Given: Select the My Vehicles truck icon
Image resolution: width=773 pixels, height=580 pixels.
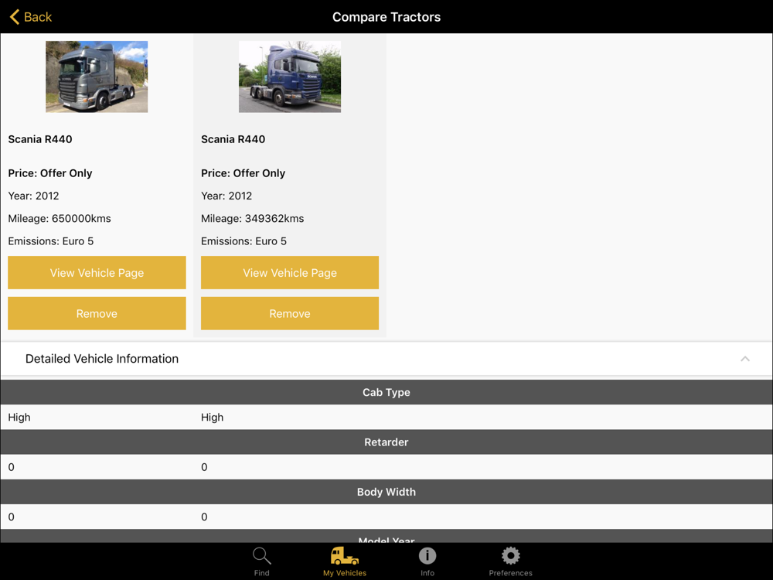Looking at the screenshot, I should (345, 556).
